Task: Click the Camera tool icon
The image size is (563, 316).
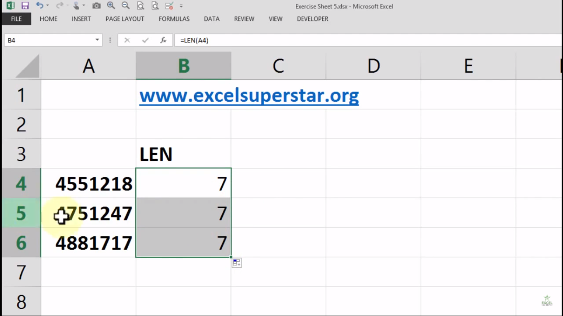Action: pyautogui.click(x=96, y=6)
